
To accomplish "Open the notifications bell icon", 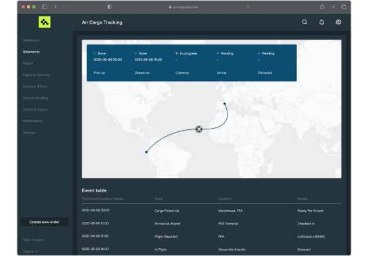I will [x=322, y=22].
